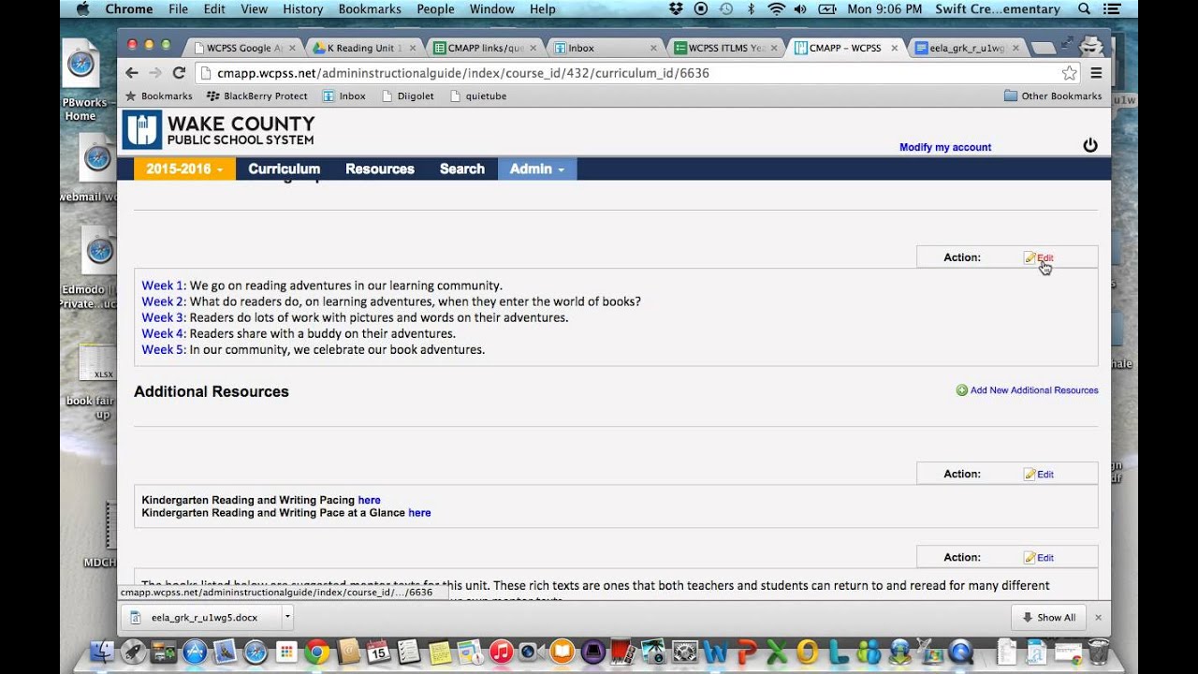Go forward with the browser forward arrow
The width and height of the screenshot is (1198, 674).
pyautogui.click(x=155, y=73)
